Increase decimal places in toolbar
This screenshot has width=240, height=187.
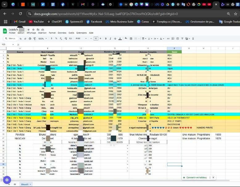66,39
